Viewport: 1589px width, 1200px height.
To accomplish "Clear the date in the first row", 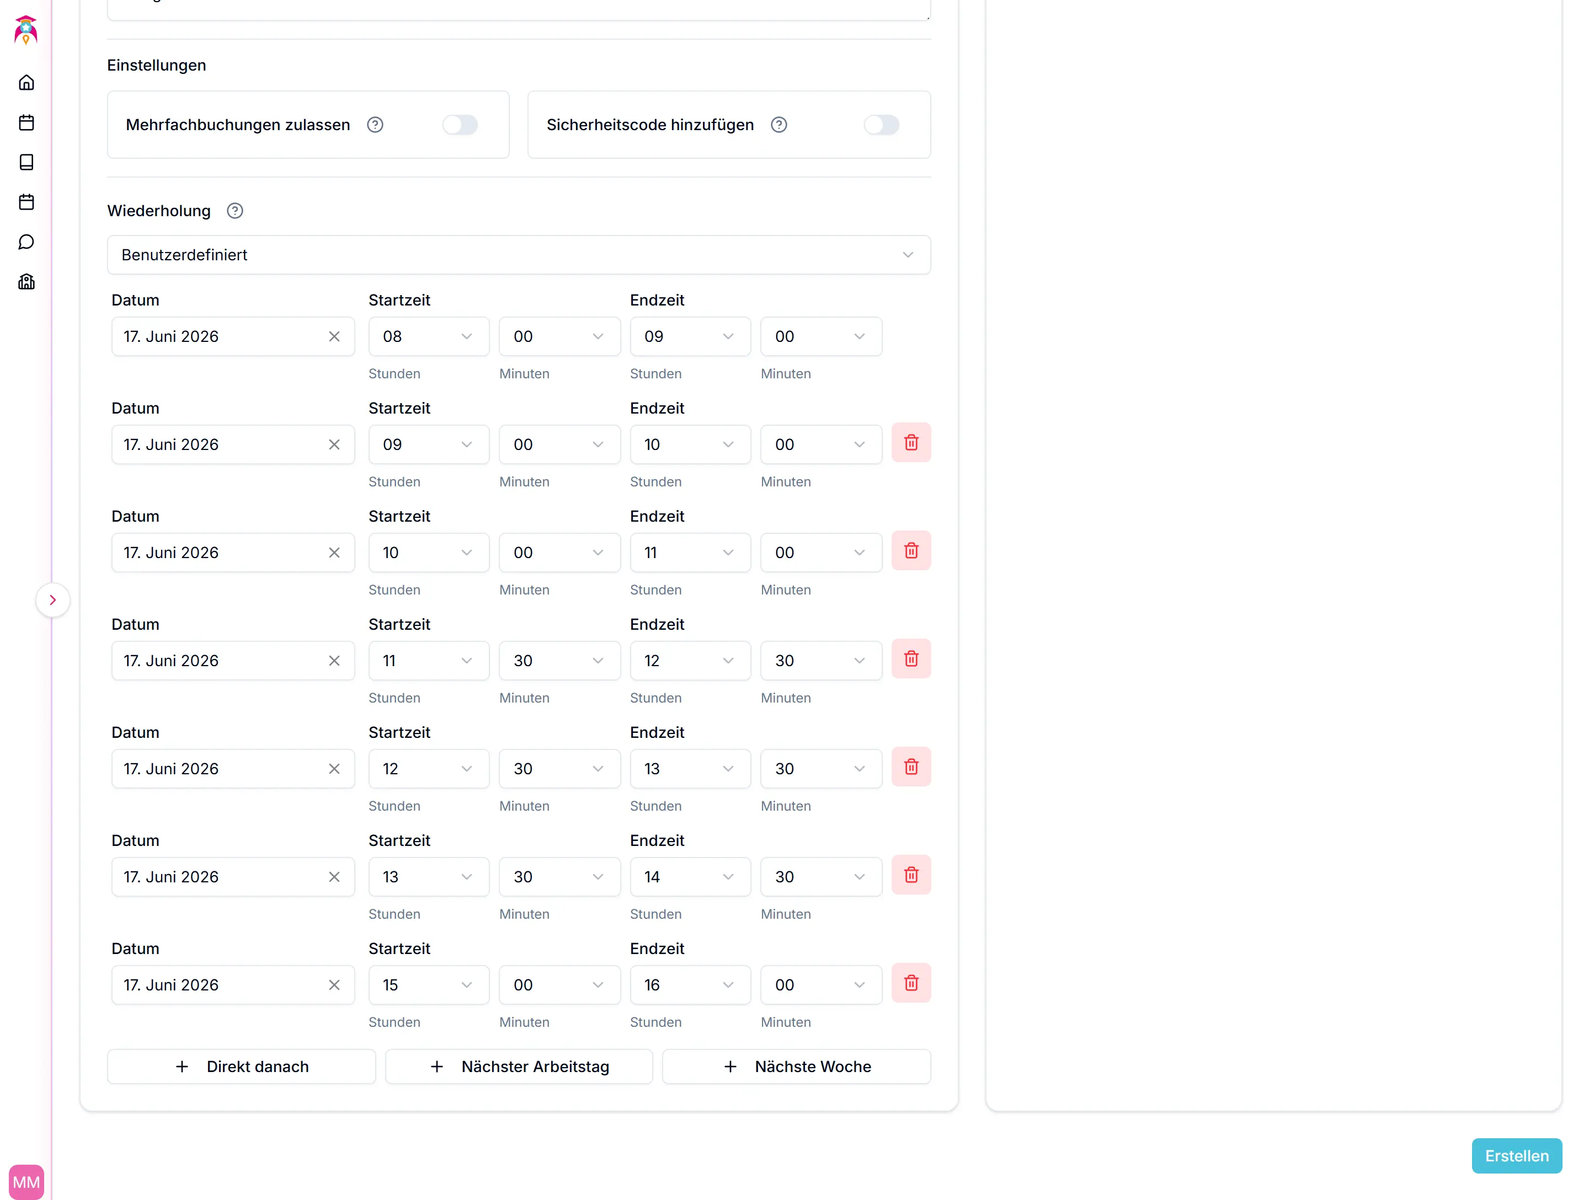I will coord(334,337).
